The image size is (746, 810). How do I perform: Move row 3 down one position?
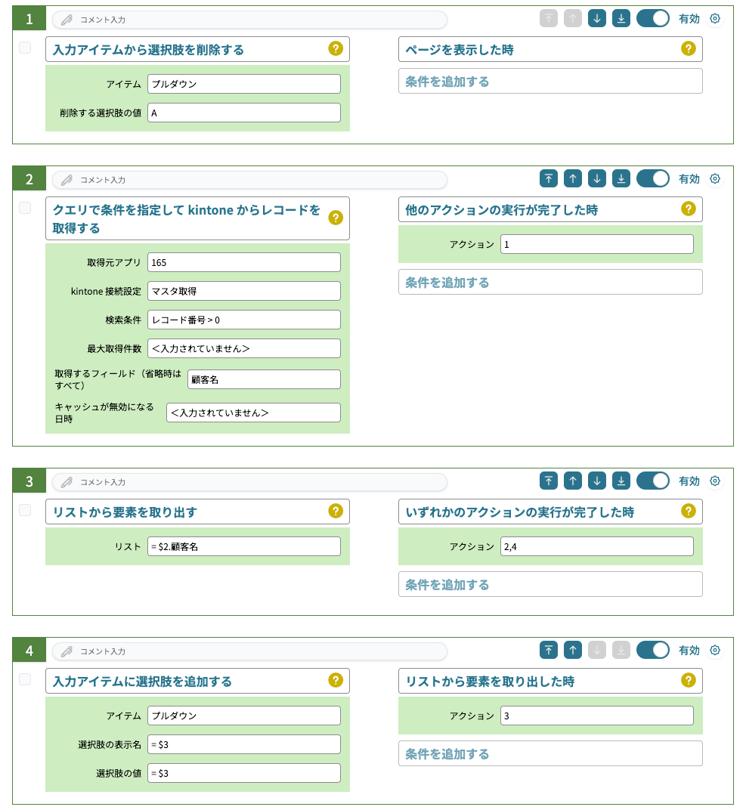(x=596, y=481)
